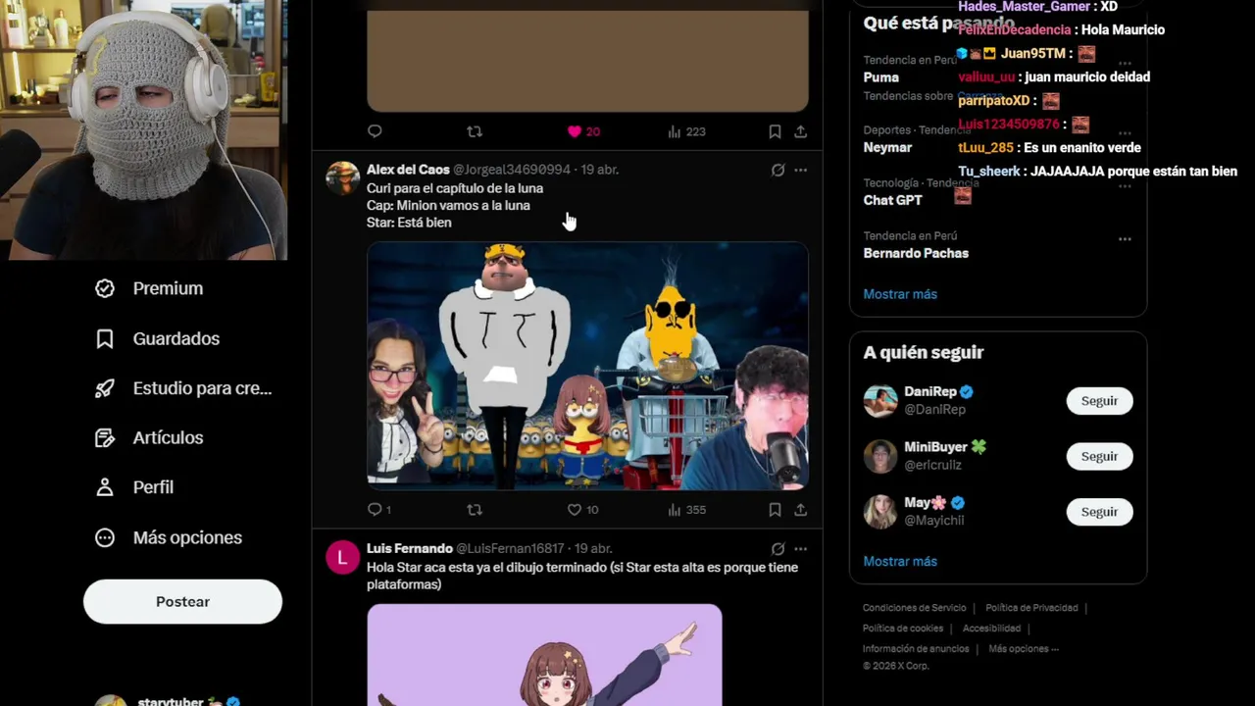Click the Guardados bookmark icon
The height and width of the screenshot is (706, 1255).
tap(105, 338)
